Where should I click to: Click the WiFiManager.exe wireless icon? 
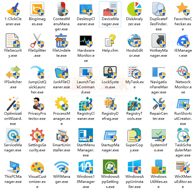(61, 167)
